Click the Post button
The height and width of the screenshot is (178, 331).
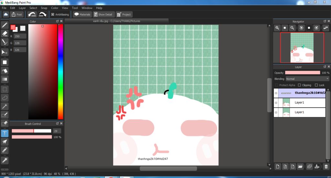(17, 14)
